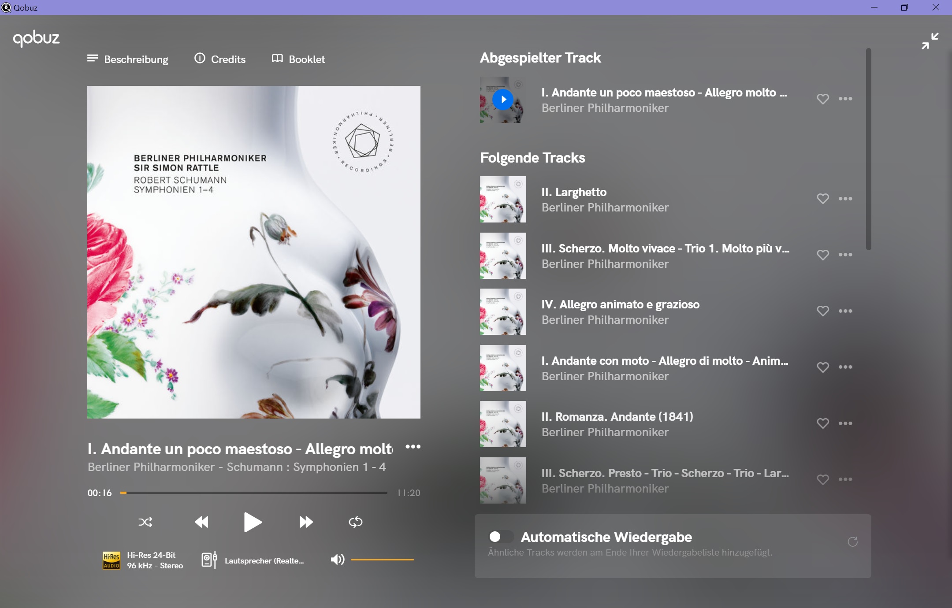Select the II. Larghetto track title
Viewport: 952px width, 608px height.
(x=574, y=192)
